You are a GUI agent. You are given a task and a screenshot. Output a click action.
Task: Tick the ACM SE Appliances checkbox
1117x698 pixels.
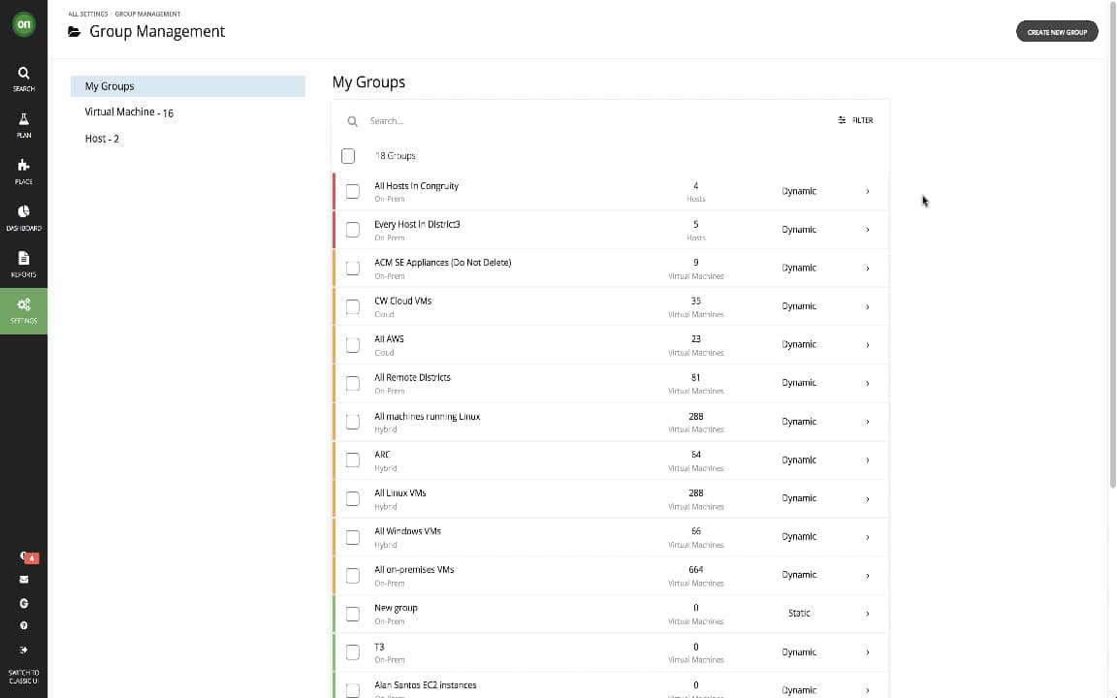pos(353,268)
